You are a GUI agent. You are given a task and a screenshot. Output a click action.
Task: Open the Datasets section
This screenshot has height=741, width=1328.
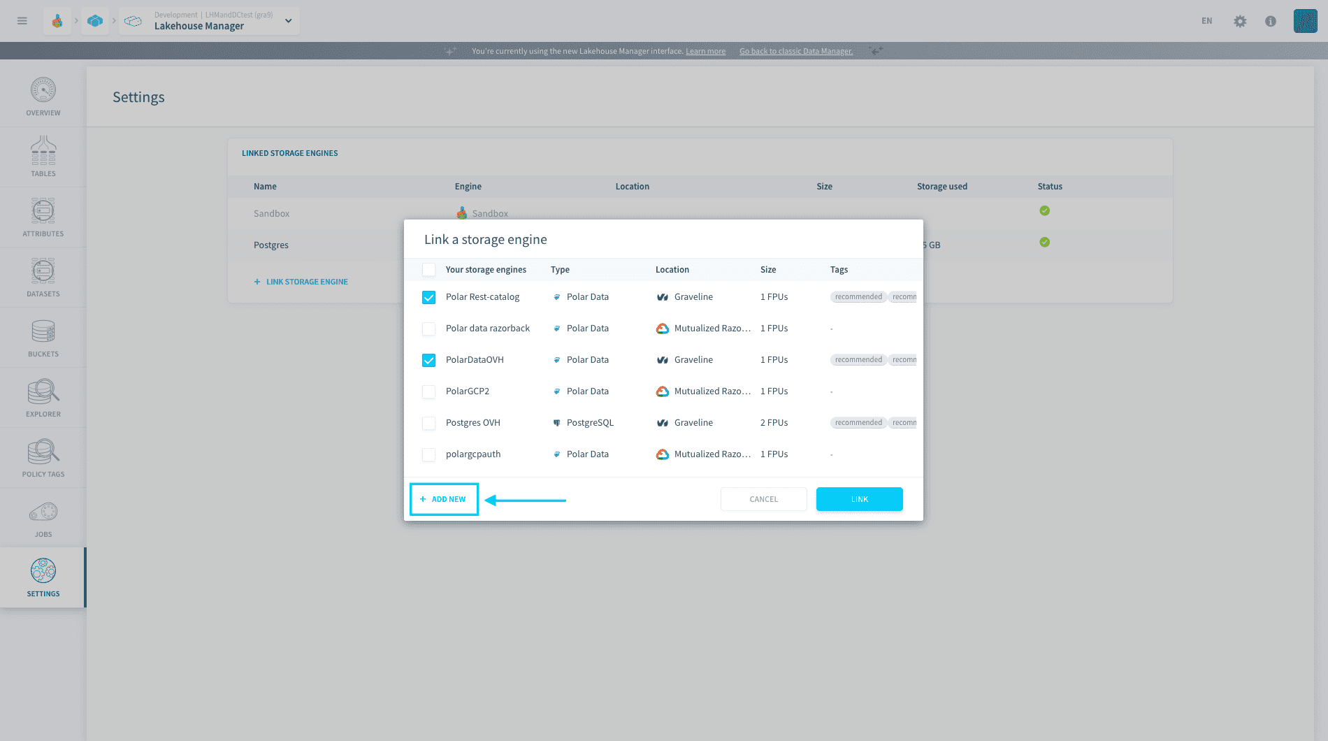43,277
